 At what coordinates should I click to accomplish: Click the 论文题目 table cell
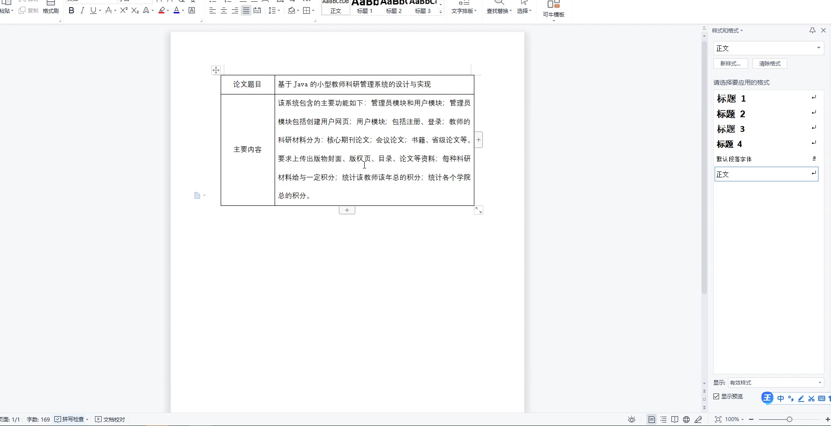(x=247, y=84)
